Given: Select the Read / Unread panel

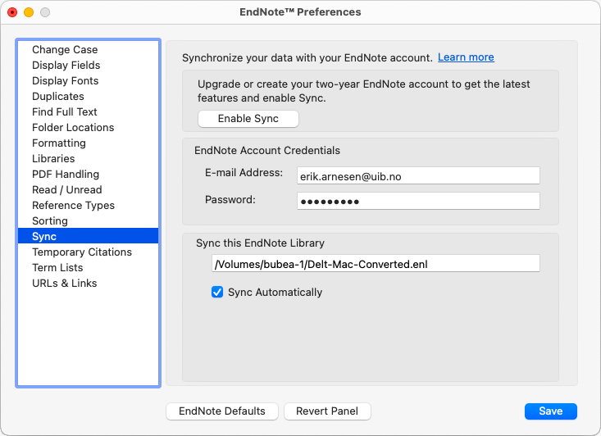Looking at the screenshot, I should [88, 189].
